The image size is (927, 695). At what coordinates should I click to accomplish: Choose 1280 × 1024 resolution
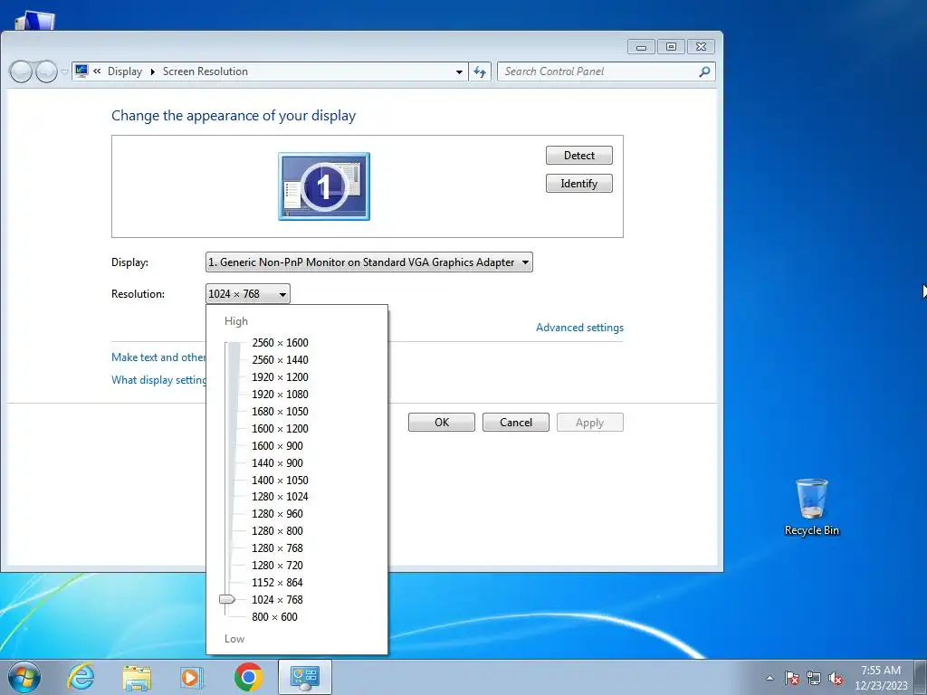[x=280, y=497]
